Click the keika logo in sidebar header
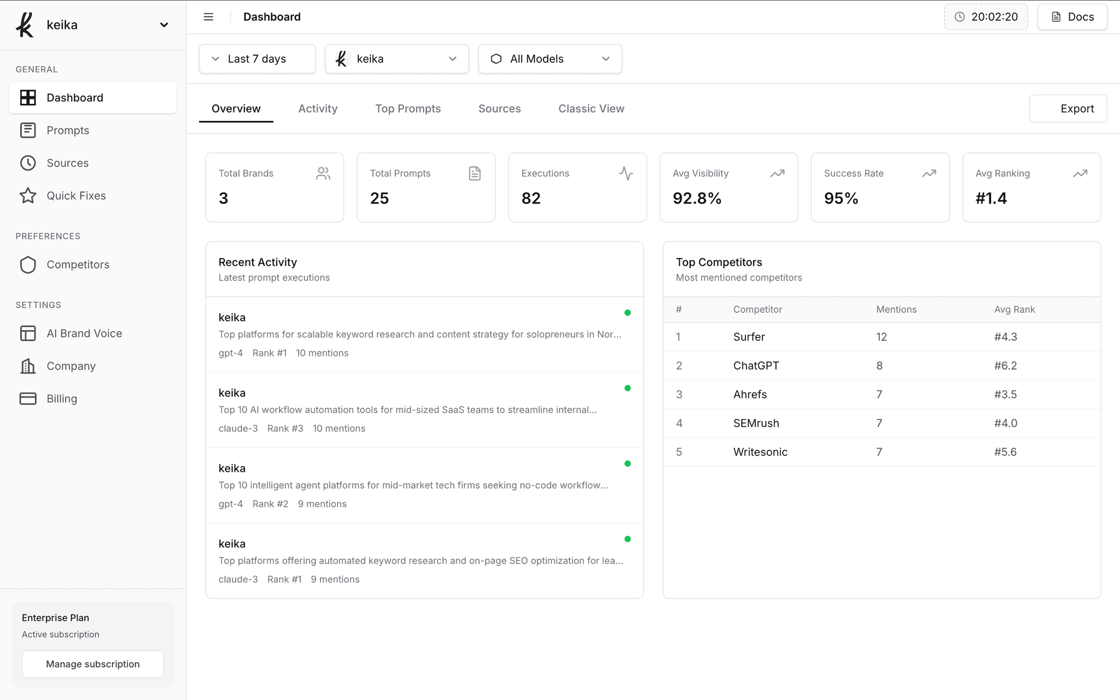 [x=25, y=25]
